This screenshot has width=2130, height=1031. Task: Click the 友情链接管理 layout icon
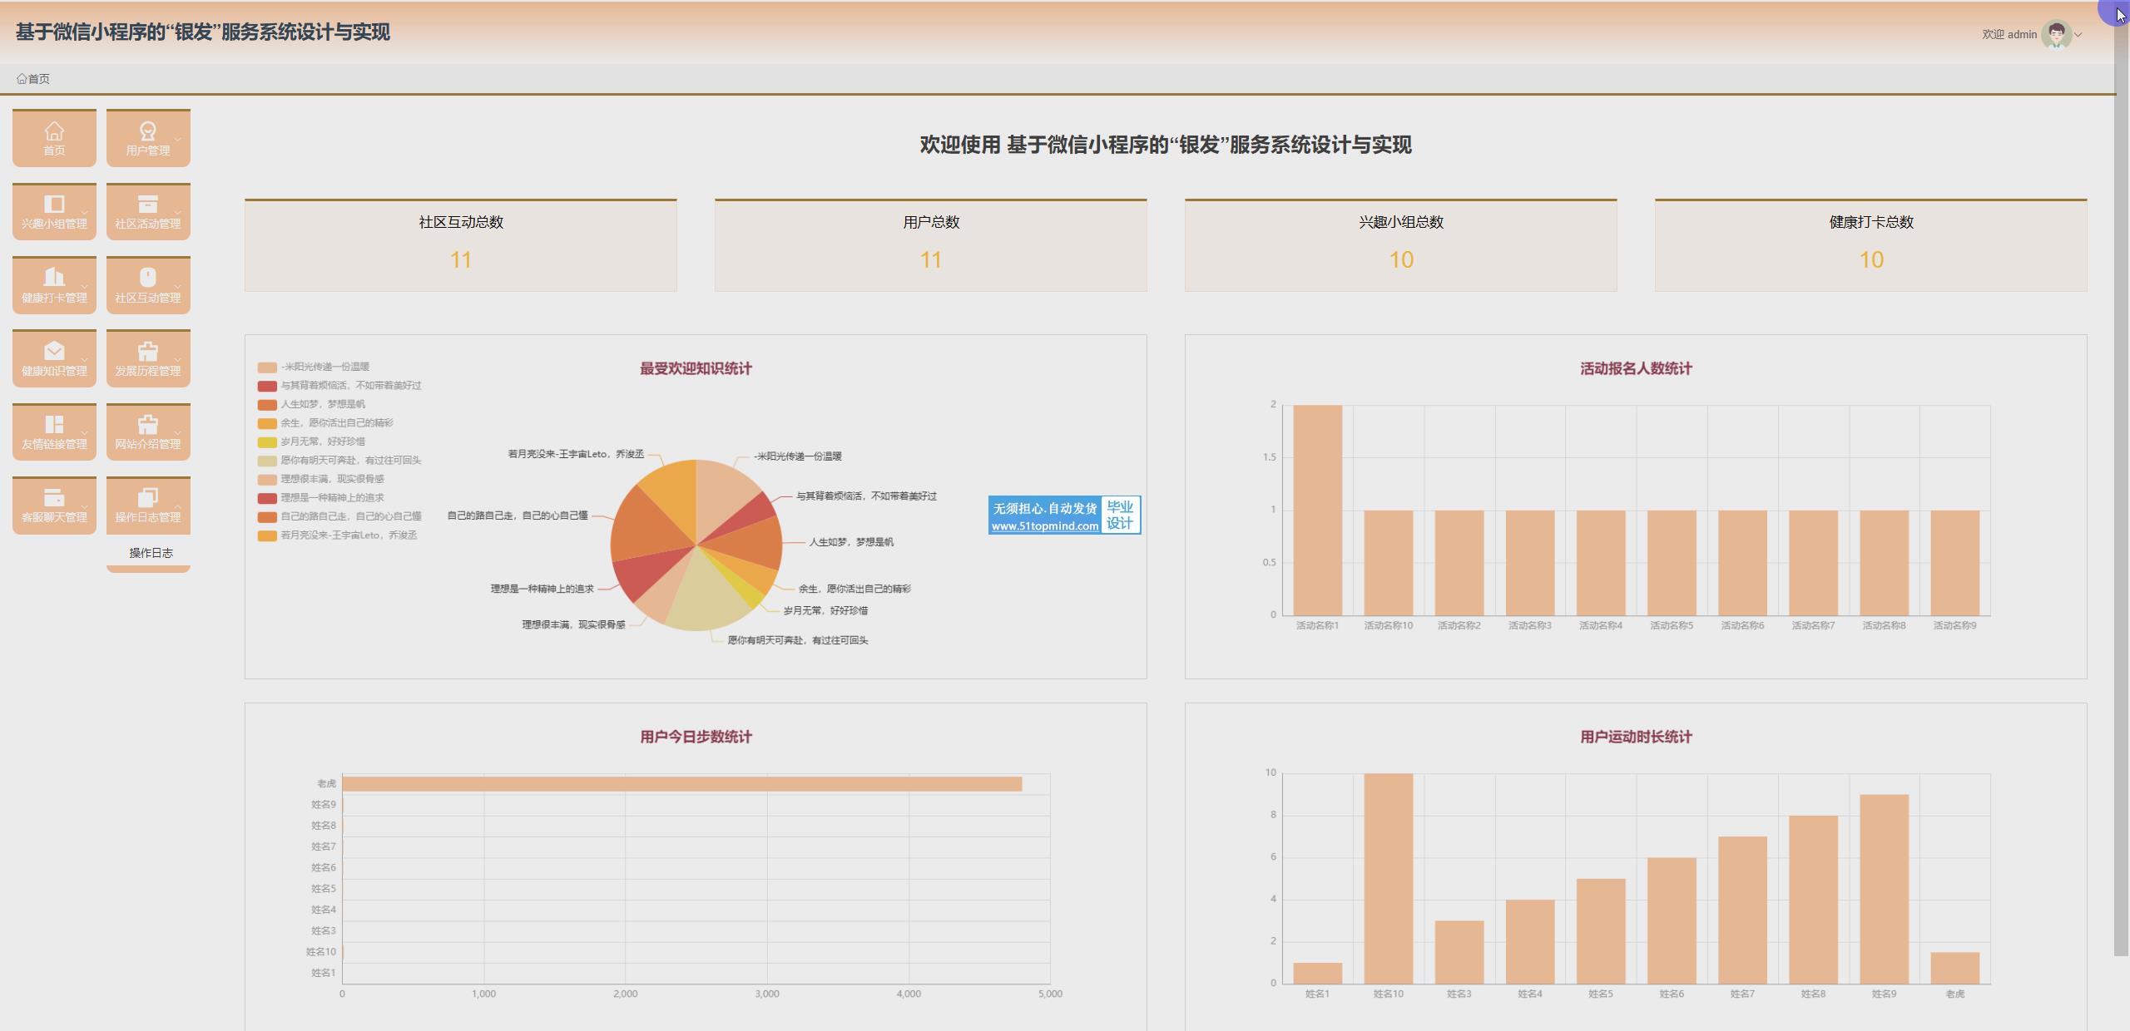coord(54,424)
